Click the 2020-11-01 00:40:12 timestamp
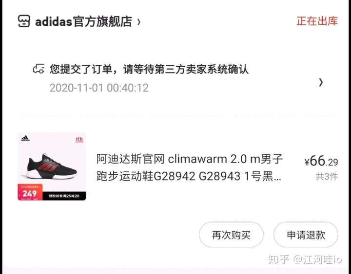The width and height of the screenshot is (351, 274). [x=99, y=88]
